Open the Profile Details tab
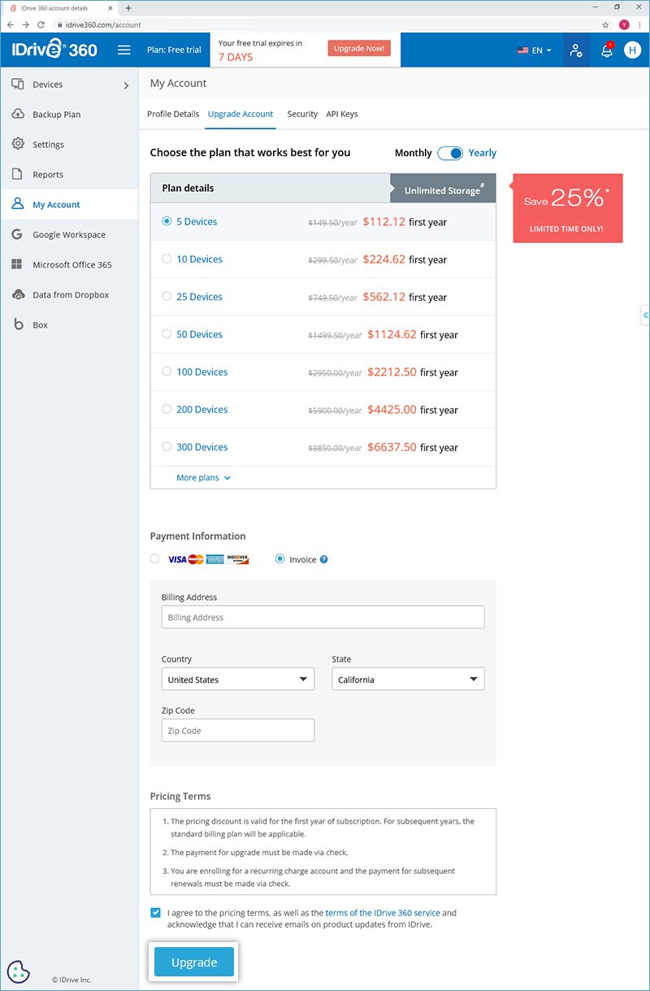This screenshot has height=991, width=650. click(173, 114)
